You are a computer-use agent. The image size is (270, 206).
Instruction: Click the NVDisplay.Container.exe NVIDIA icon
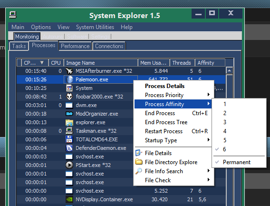tap(69, 199)
